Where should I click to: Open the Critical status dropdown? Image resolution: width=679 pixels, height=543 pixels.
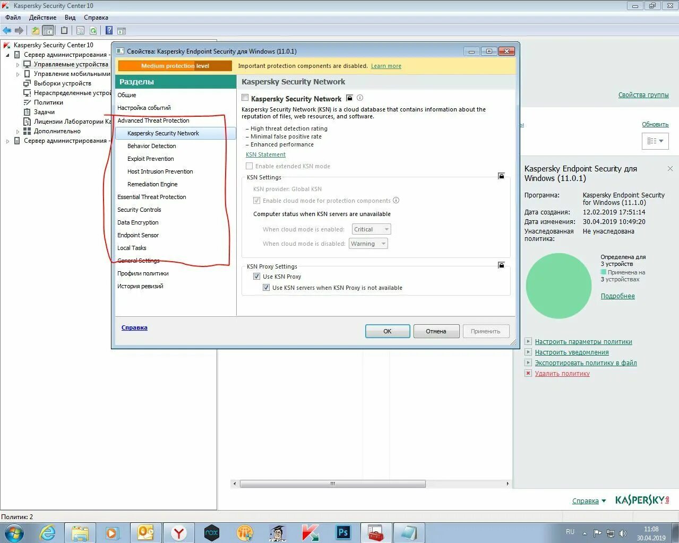pos(372,229)
